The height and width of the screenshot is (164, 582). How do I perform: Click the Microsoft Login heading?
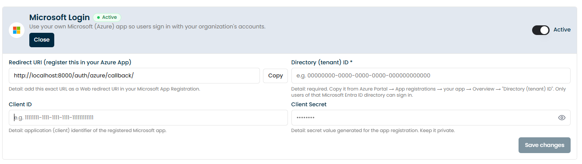tap(60, 17)
